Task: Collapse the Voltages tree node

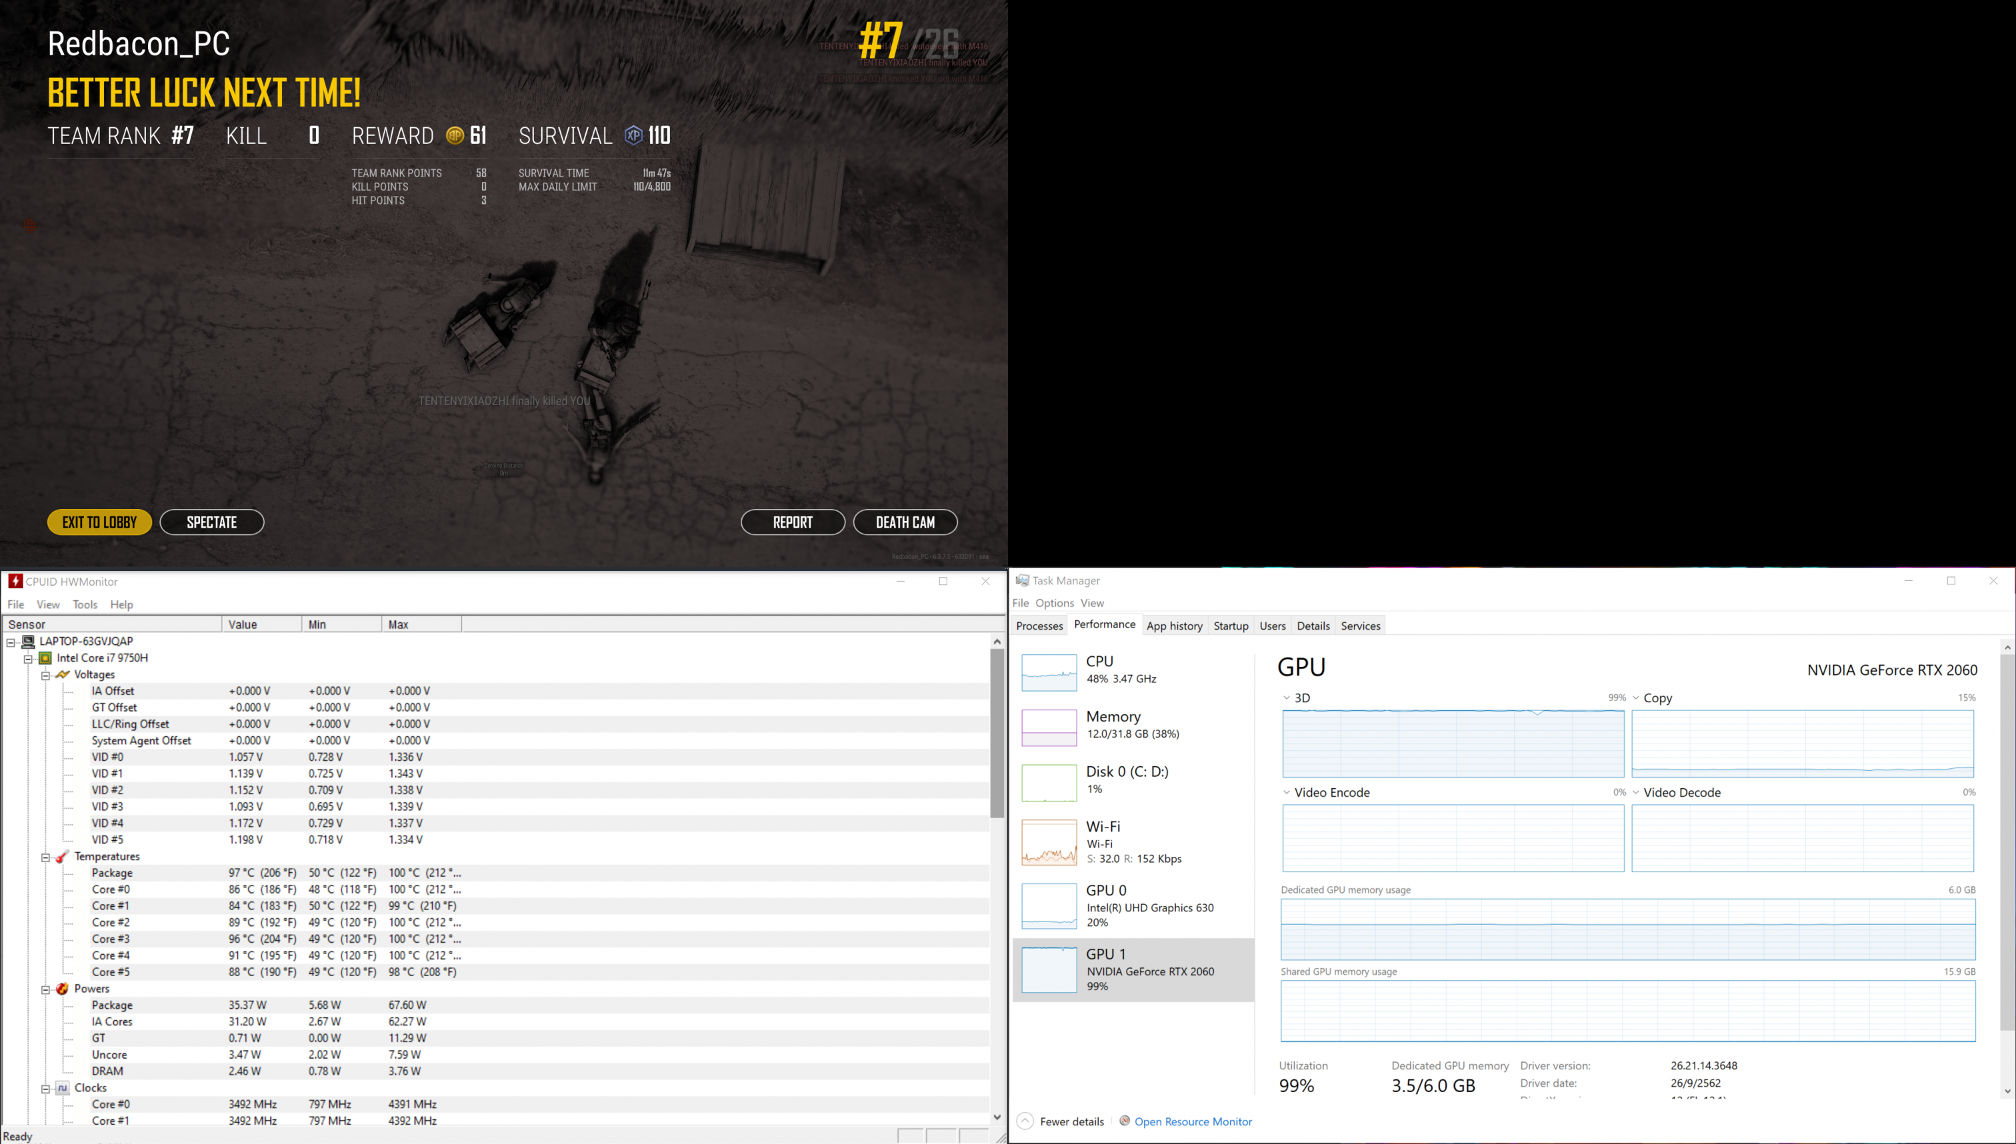Action: 45,675
